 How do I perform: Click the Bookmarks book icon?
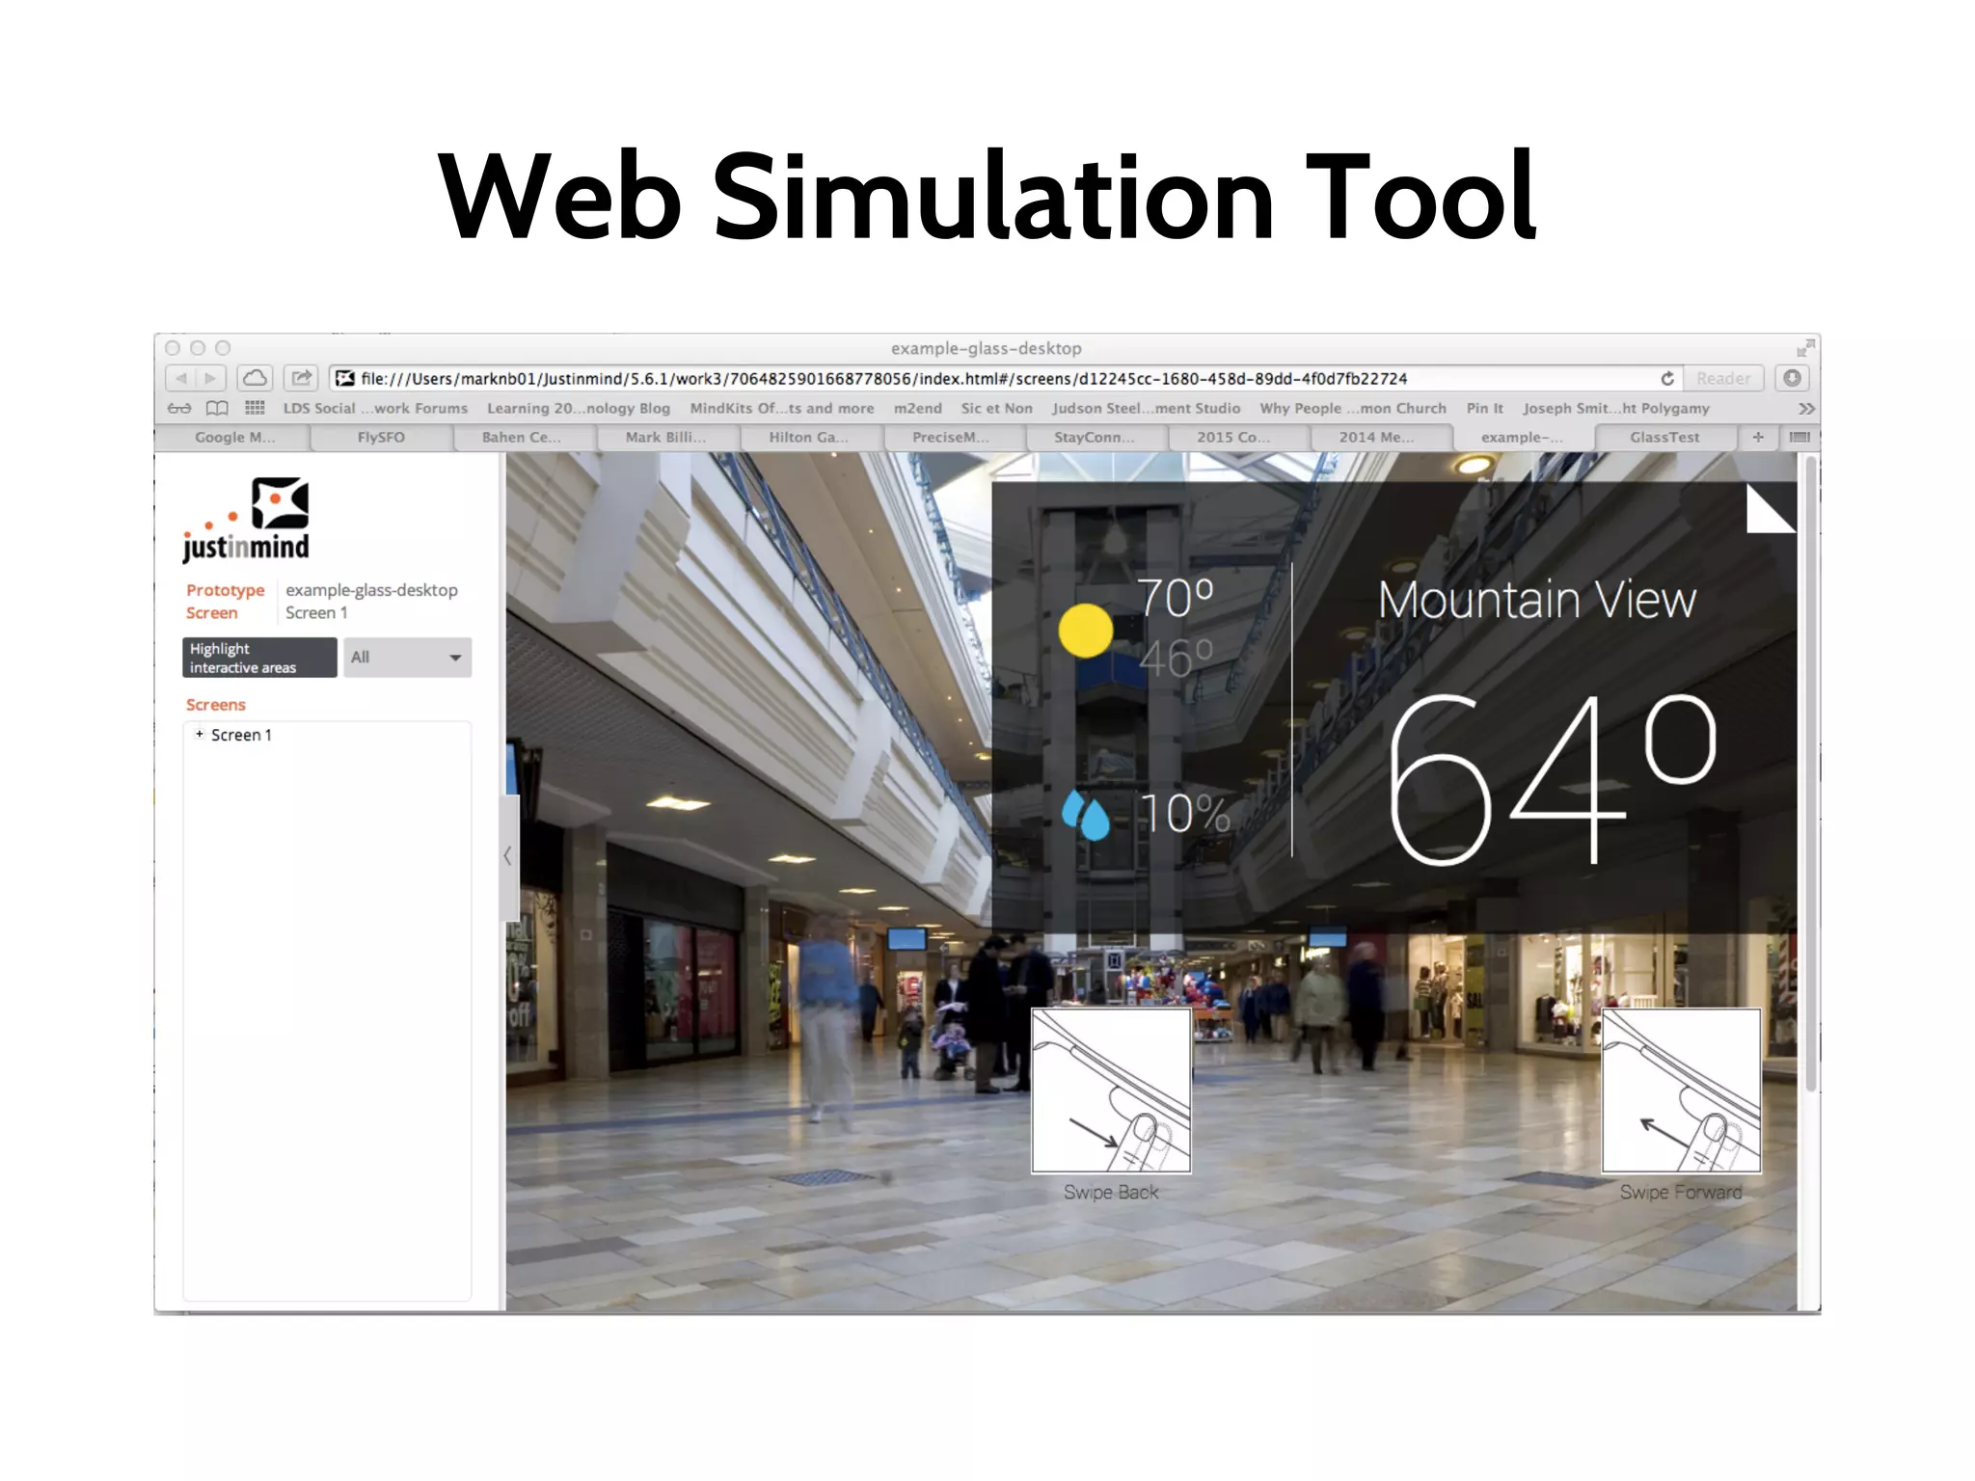pyautogui.click(x=218, y=408)
